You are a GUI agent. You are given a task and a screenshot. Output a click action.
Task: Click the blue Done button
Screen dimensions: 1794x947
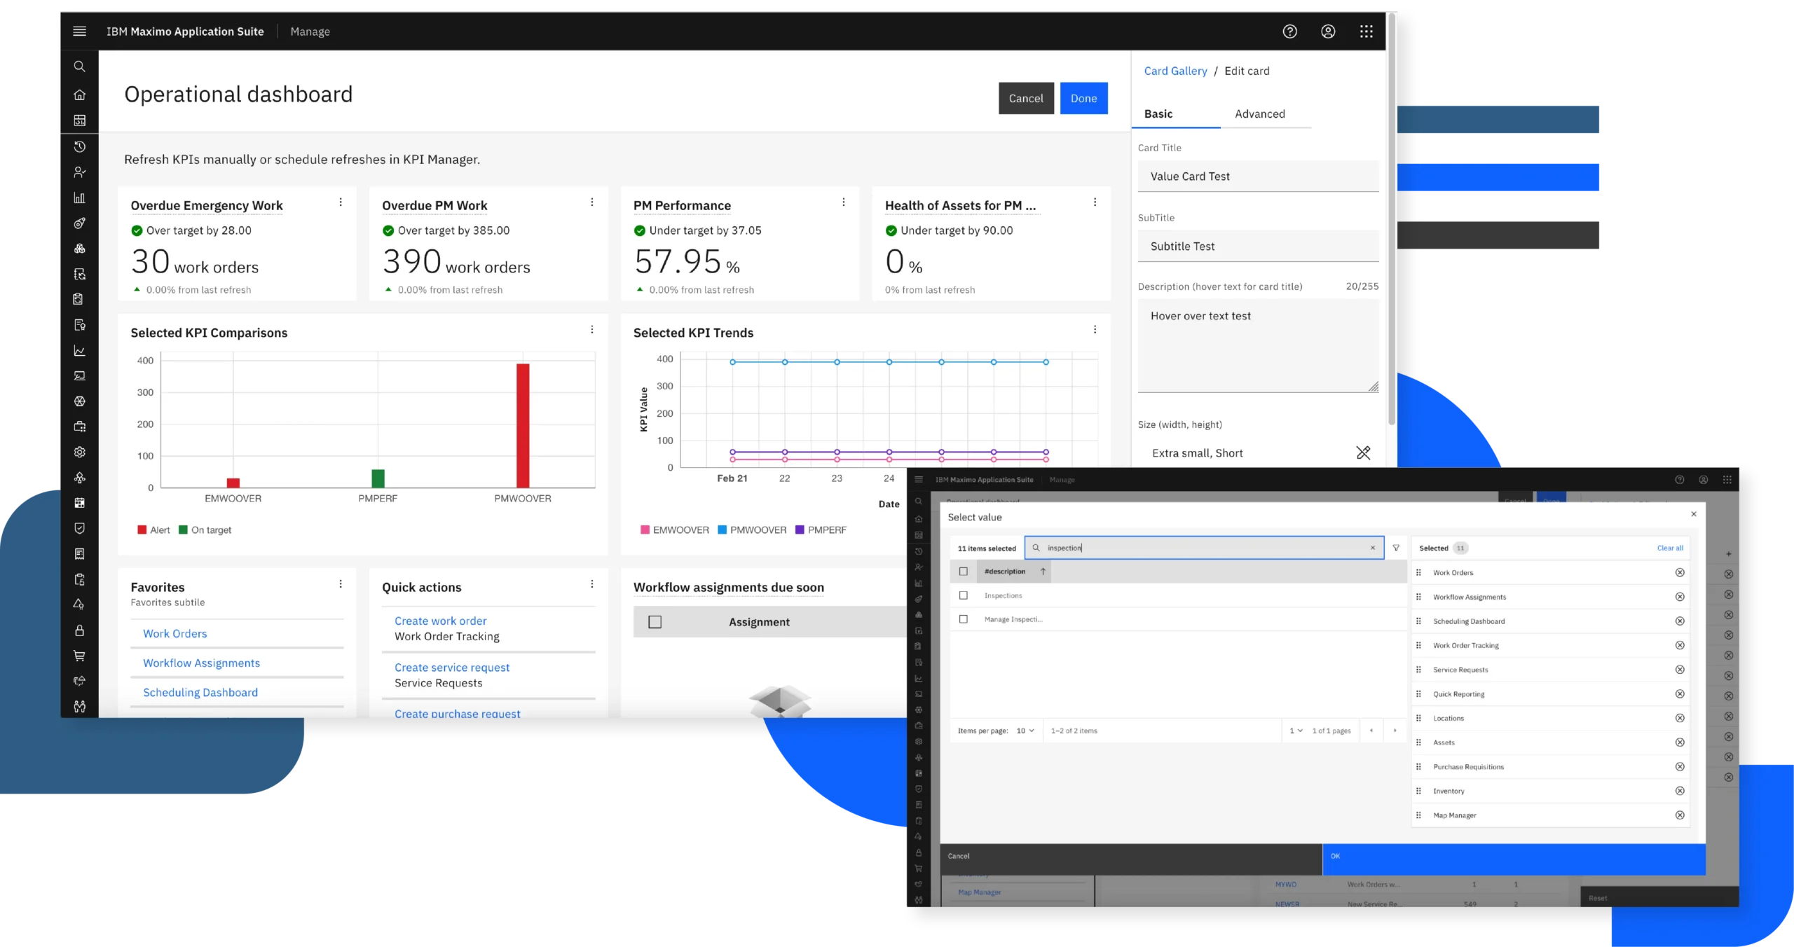pyautogui.click(x=1083, y=99)
